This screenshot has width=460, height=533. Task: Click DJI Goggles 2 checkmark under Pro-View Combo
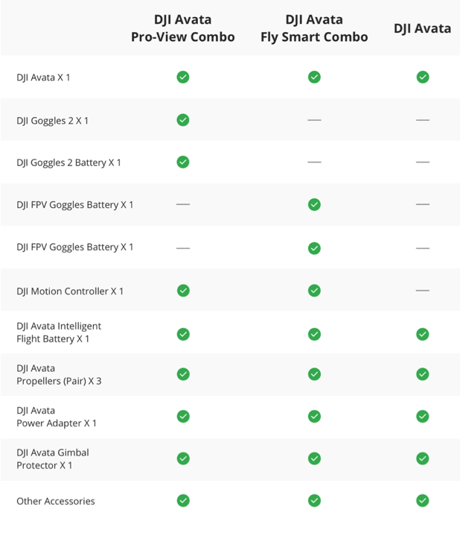click(x=183, y=119)
